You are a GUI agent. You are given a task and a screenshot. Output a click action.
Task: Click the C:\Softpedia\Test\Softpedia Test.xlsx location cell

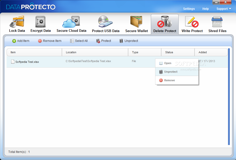[x=88, y=61]
